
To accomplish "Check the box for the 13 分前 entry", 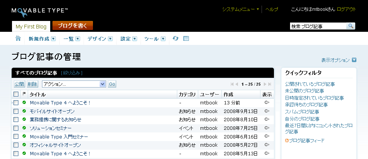I will point(16,103).
